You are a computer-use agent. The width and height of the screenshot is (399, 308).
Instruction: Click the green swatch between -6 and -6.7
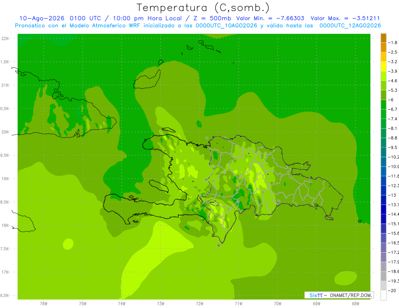click(x=383, y=105)
